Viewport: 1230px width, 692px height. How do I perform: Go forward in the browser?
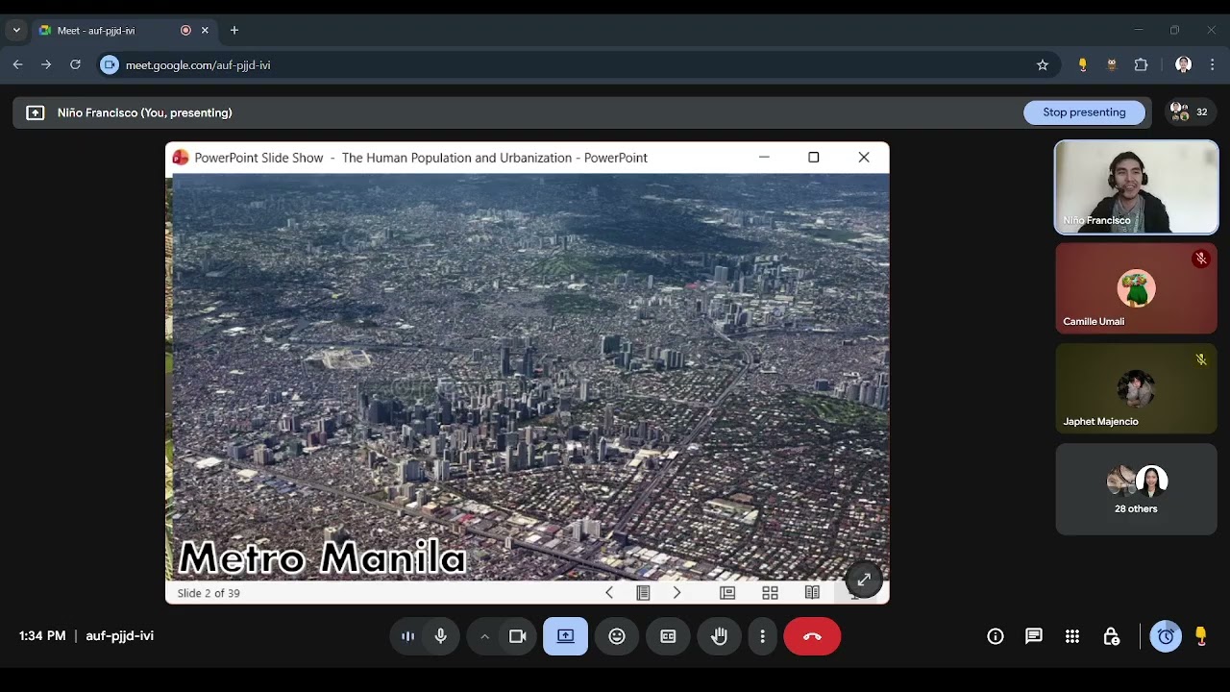46,65
